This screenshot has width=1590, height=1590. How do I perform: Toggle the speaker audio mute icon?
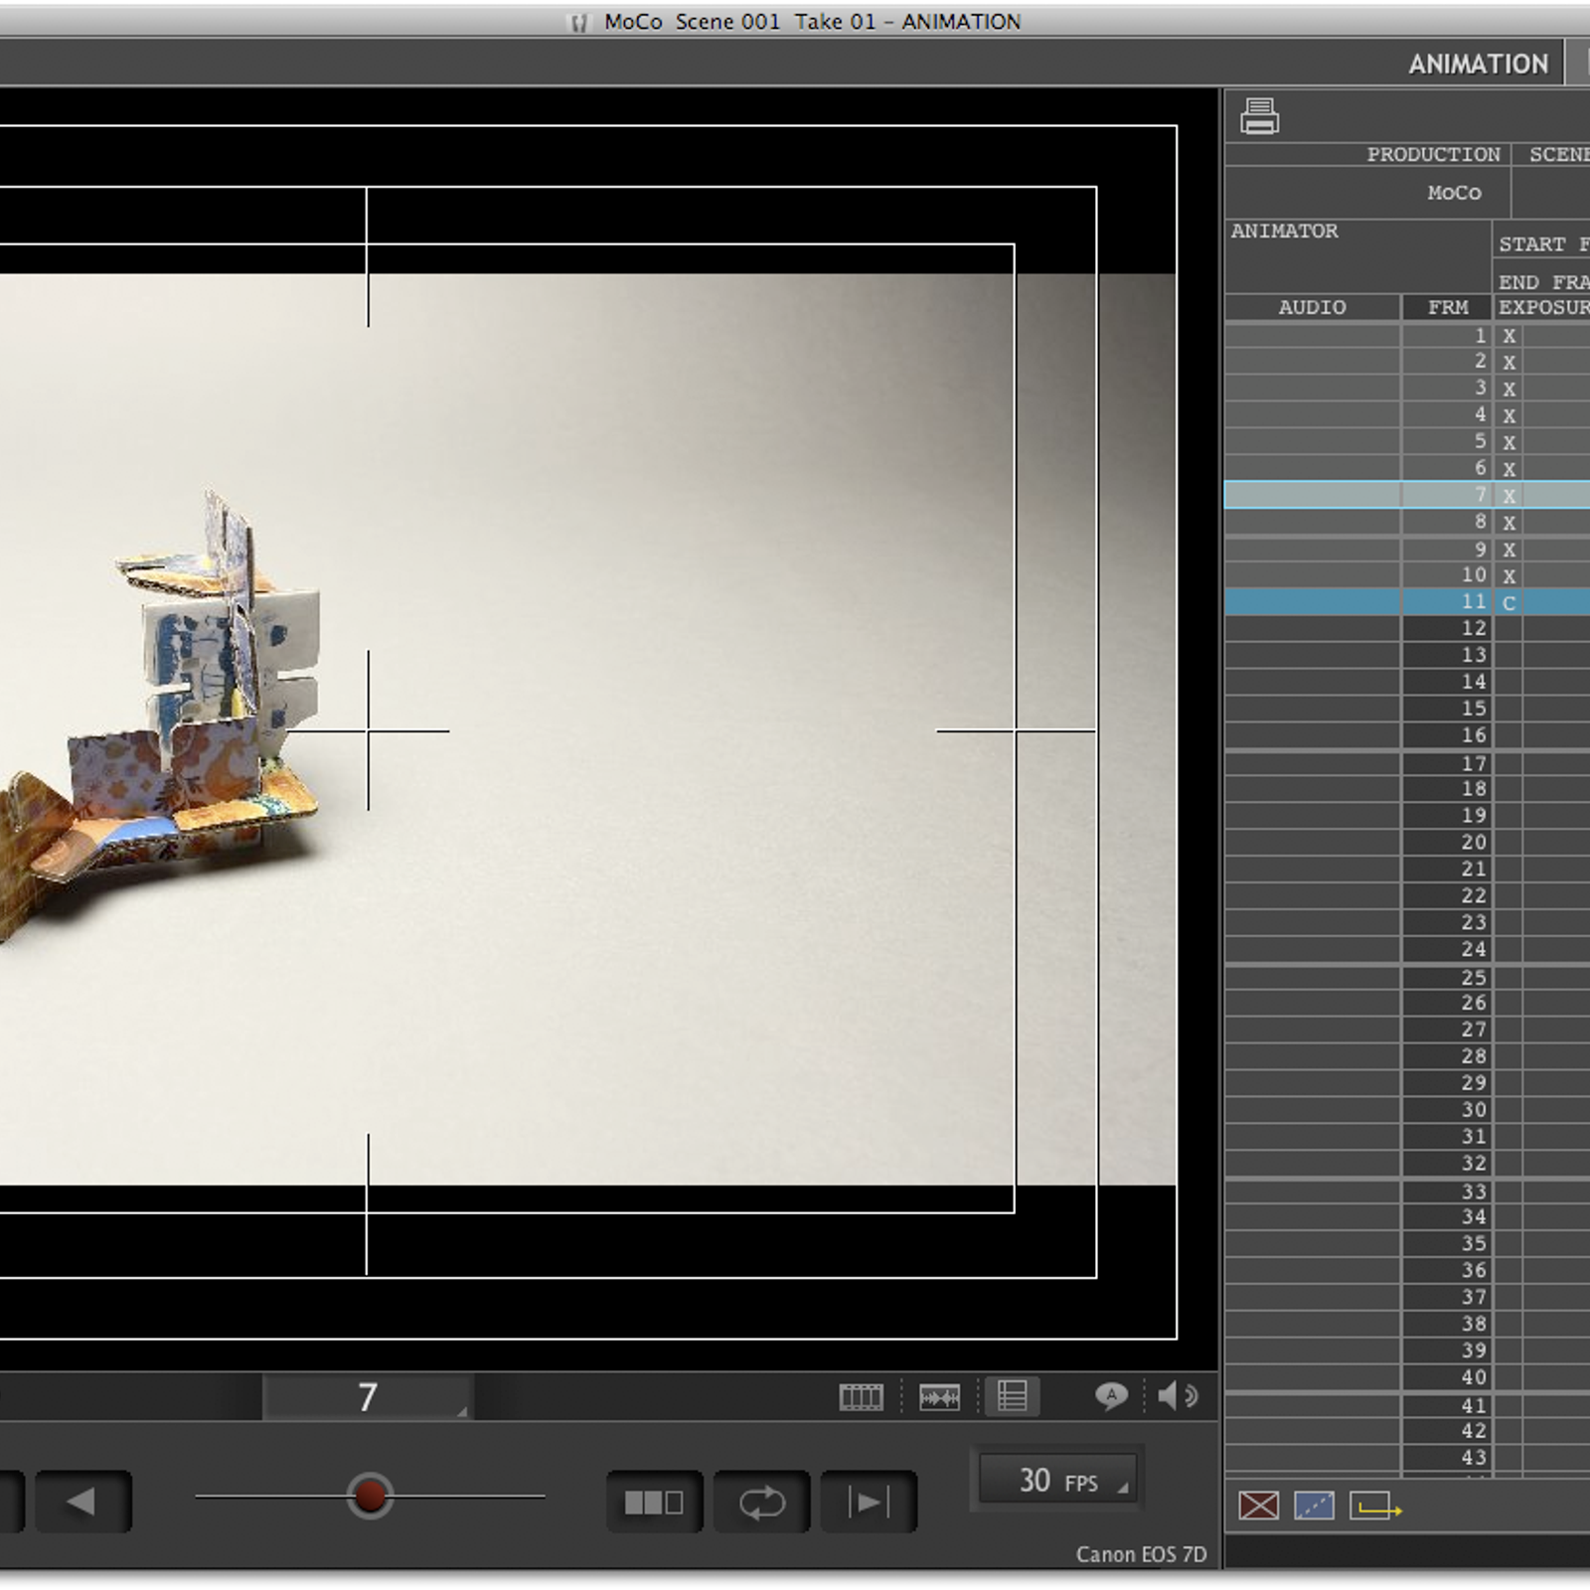1178,1396
